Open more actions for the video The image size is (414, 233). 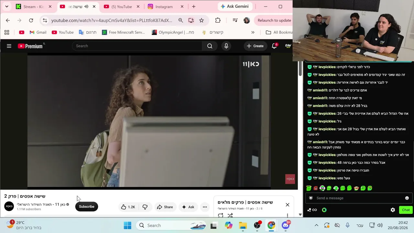205,207
